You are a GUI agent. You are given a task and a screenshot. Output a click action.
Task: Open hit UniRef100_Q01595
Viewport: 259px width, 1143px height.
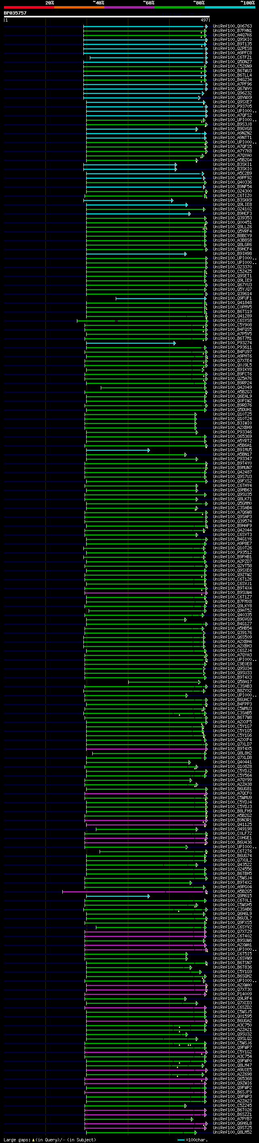(x=232, y=1016)
